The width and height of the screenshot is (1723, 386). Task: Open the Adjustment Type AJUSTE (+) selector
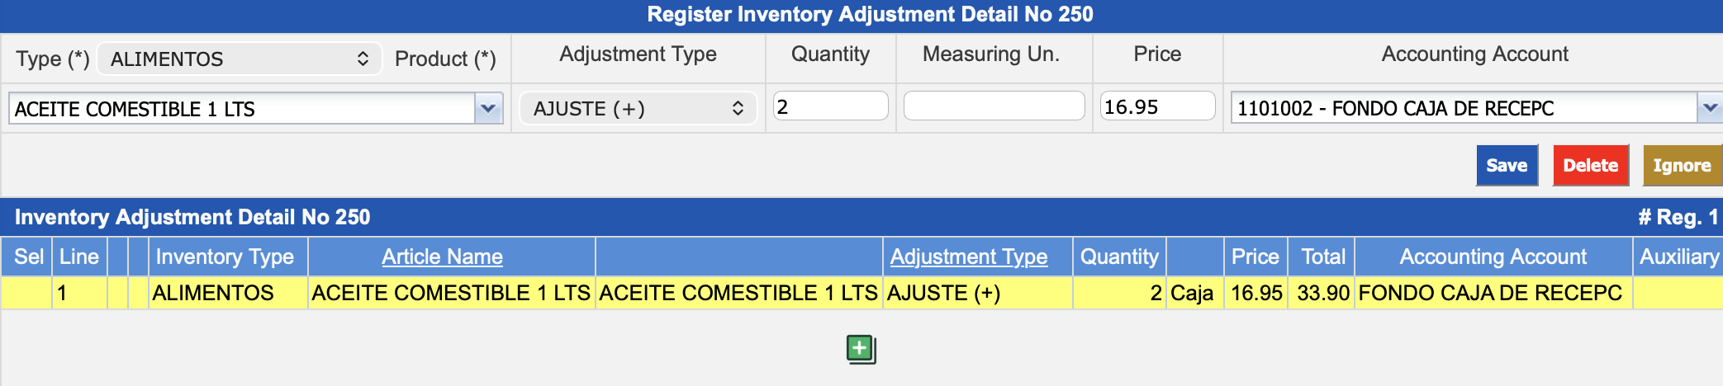(x=638, y=108)
